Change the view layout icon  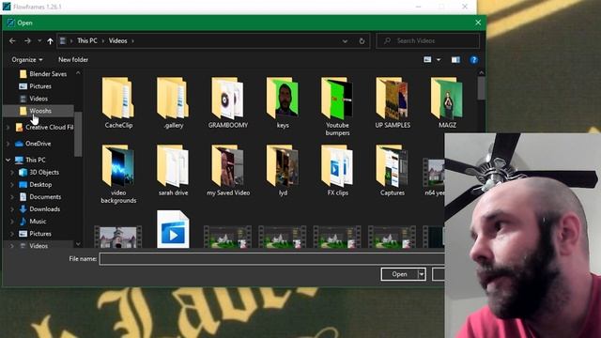[x=427, y=60]
